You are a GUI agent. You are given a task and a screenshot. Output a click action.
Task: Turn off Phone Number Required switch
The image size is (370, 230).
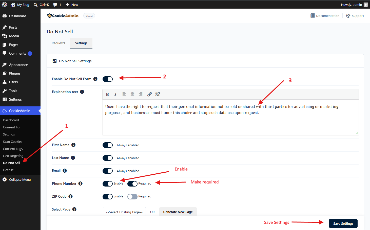pyautogui.click(x=132, y=184)
